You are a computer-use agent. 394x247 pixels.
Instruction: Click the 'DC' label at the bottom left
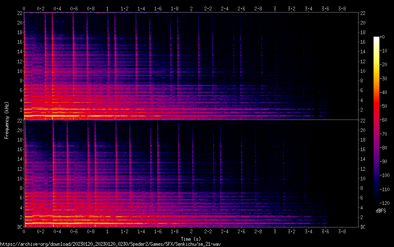click(x=19, y=227)
